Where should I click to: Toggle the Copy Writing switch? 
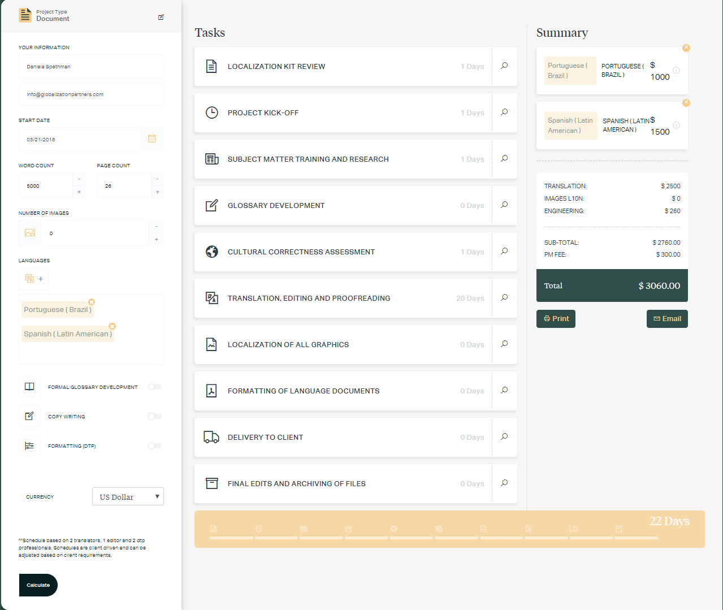[x=154, y=417]
